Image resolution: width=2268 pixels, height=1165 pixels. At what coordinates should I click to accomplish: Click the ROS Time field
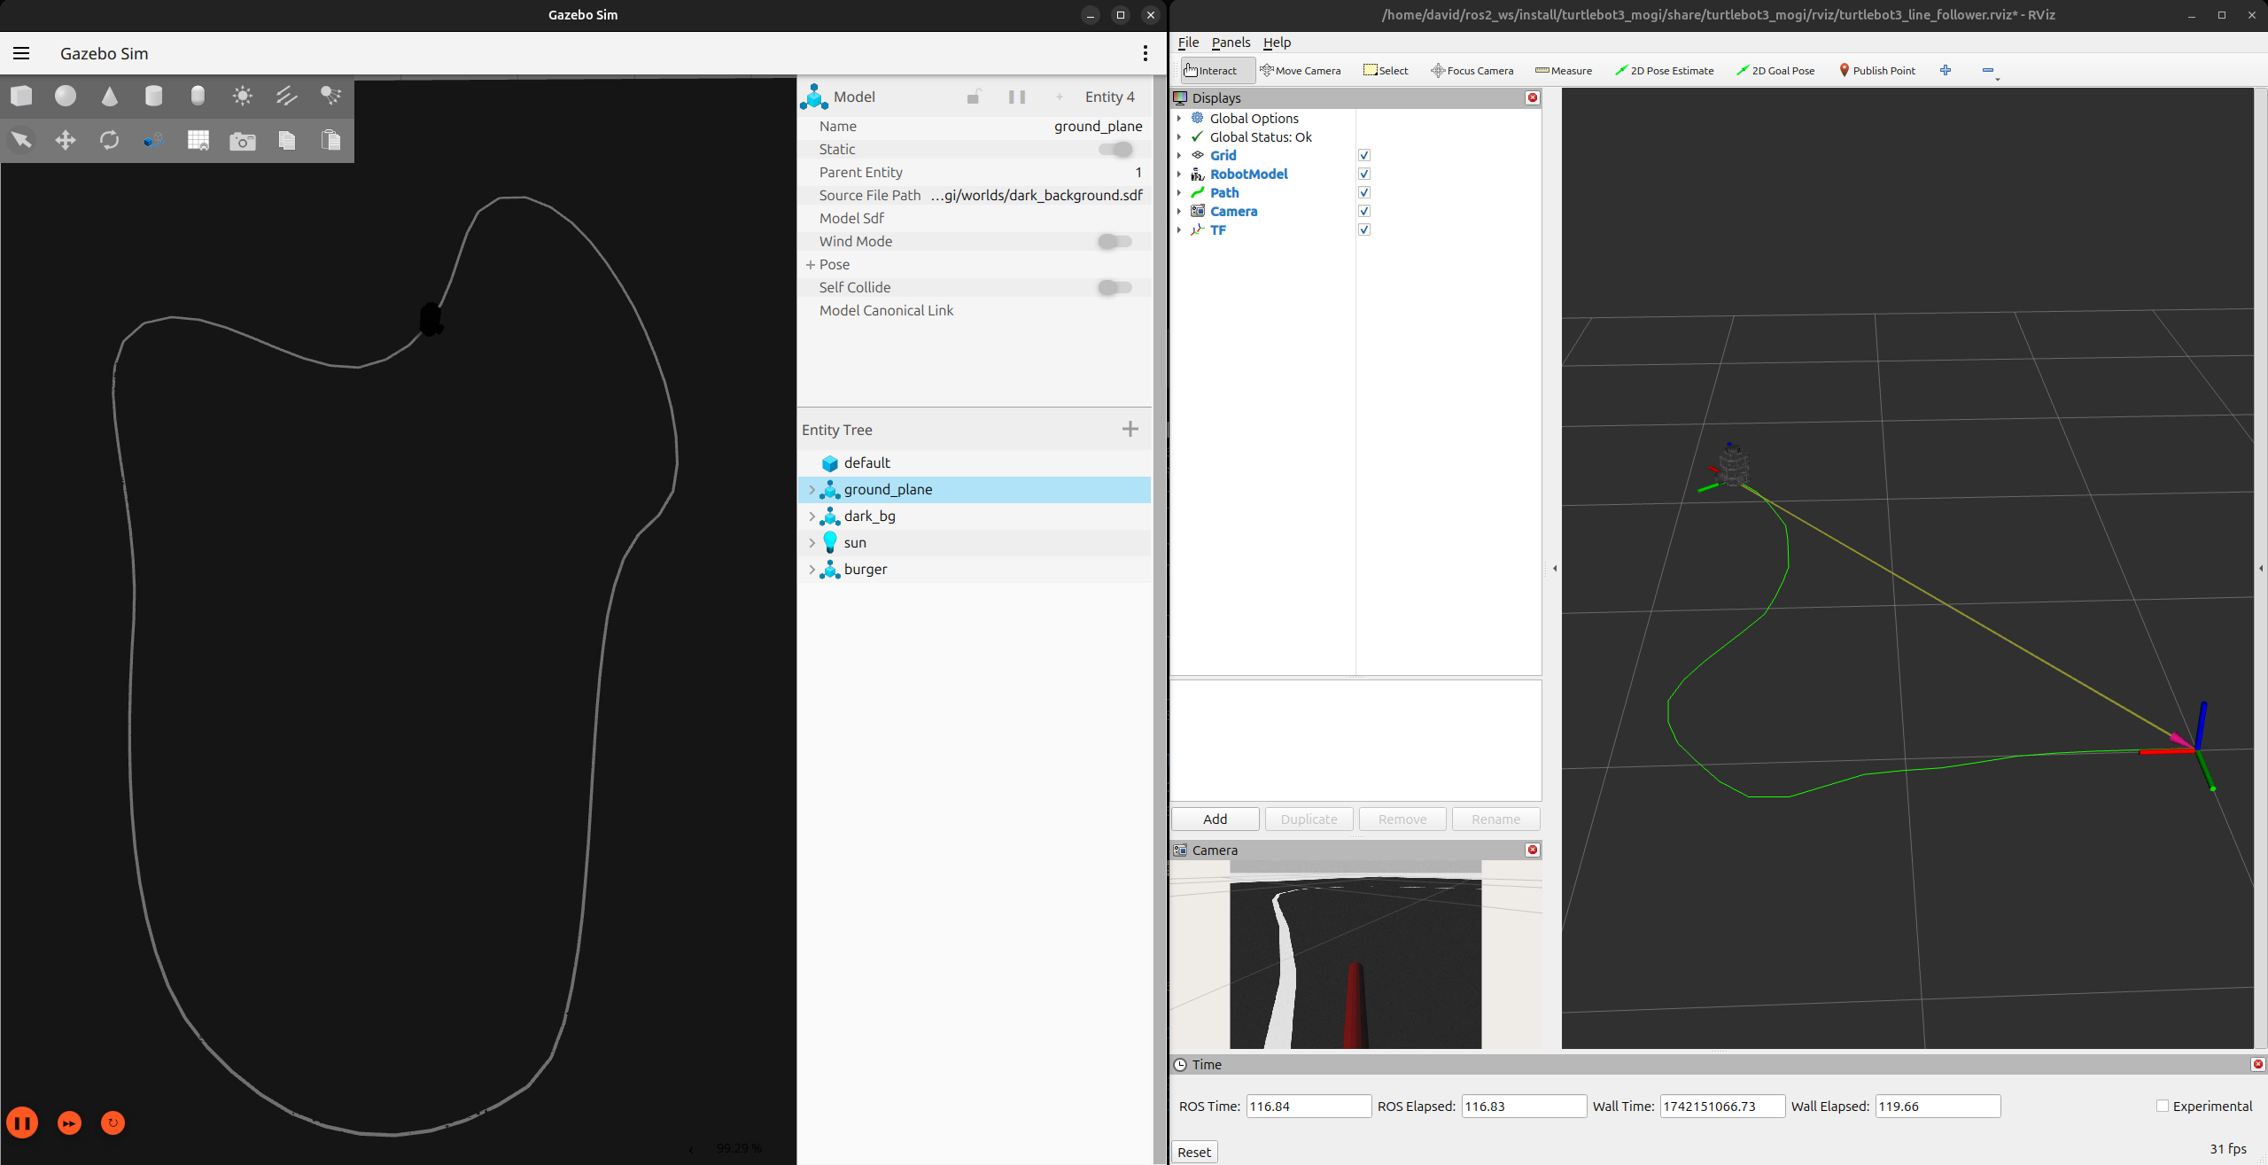tap(1308, 1106)
